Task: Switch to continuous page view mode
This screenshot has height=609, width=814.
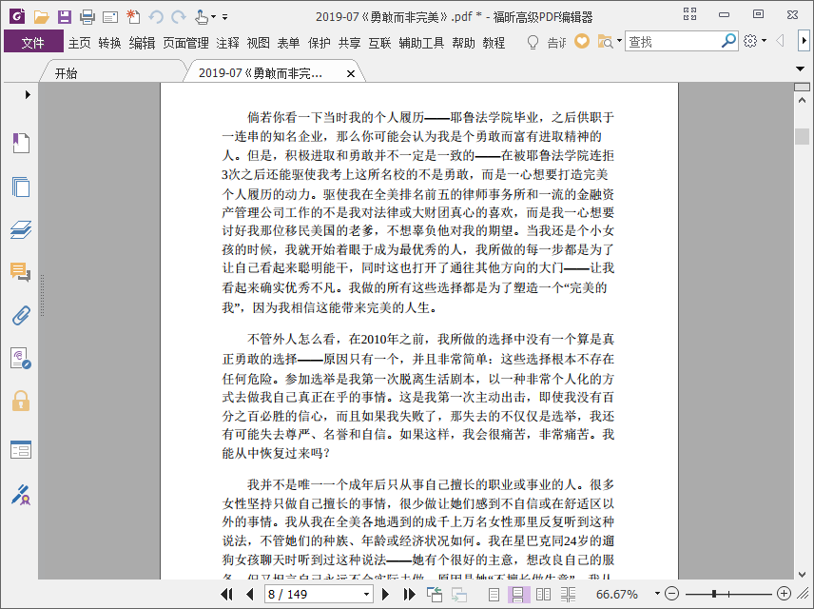Action: click(x=518, y=594)
